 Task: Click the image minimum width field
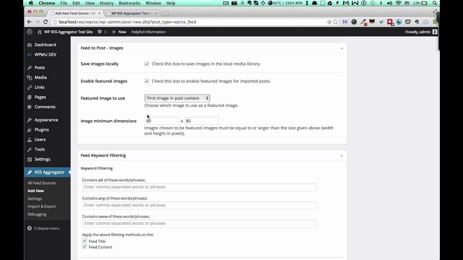(162, 121)
